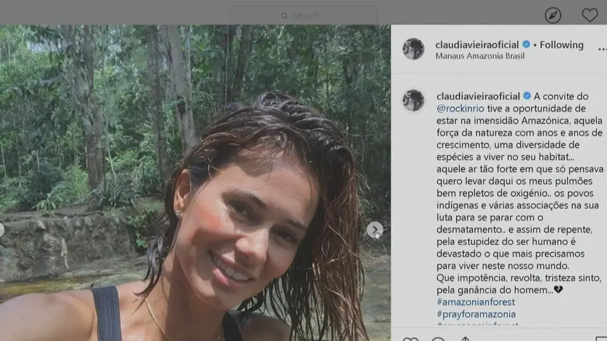Toggle the Following status for claudiavieiraoficial
The height and width of the screenshot is (341, 607).
[561, 45]
